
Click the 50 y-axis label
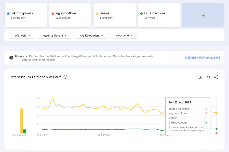[x=38, y=115]
